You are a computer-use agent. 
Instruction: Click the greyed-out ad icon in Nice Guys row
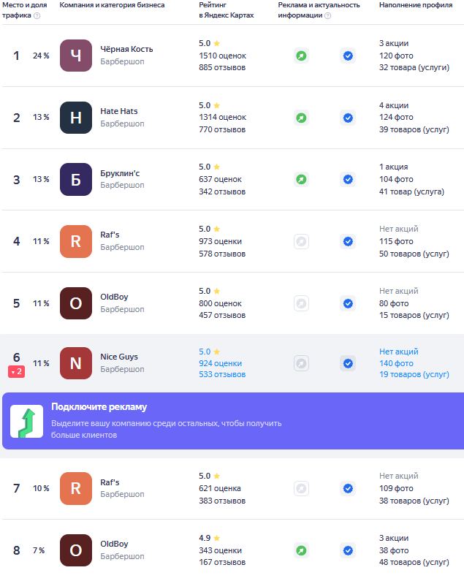tap(301, 363)
